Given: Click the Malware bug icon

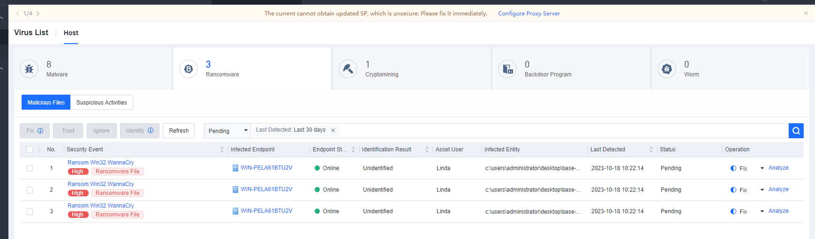Looking at the screenshot, I should pos(29,69).
